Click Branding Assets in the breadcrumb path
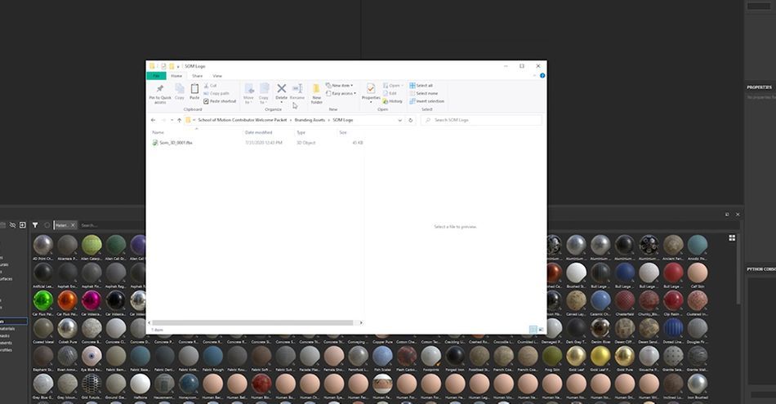The height and width of the screenshot is (404, 776). pos(310,120)
